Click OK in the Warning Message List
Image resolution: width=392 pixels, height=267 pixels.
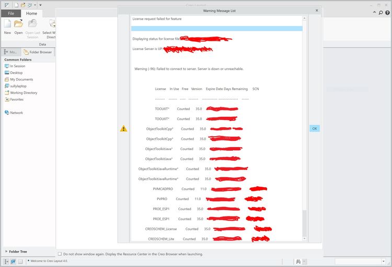(x=315, y=128)
